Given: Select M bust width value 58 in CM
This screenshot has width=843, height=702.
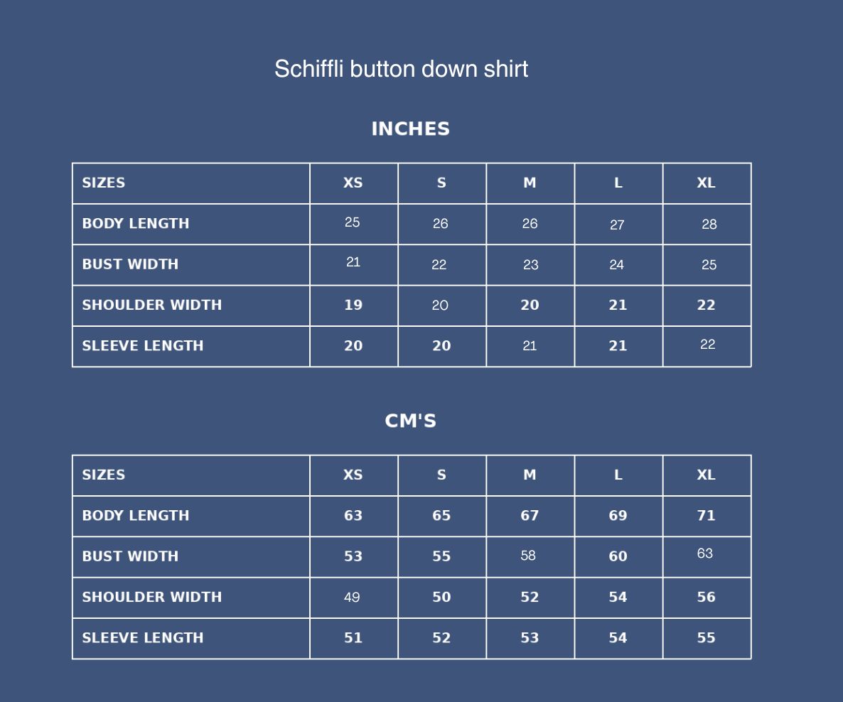Looking at the screenshot, I should 528,556.
